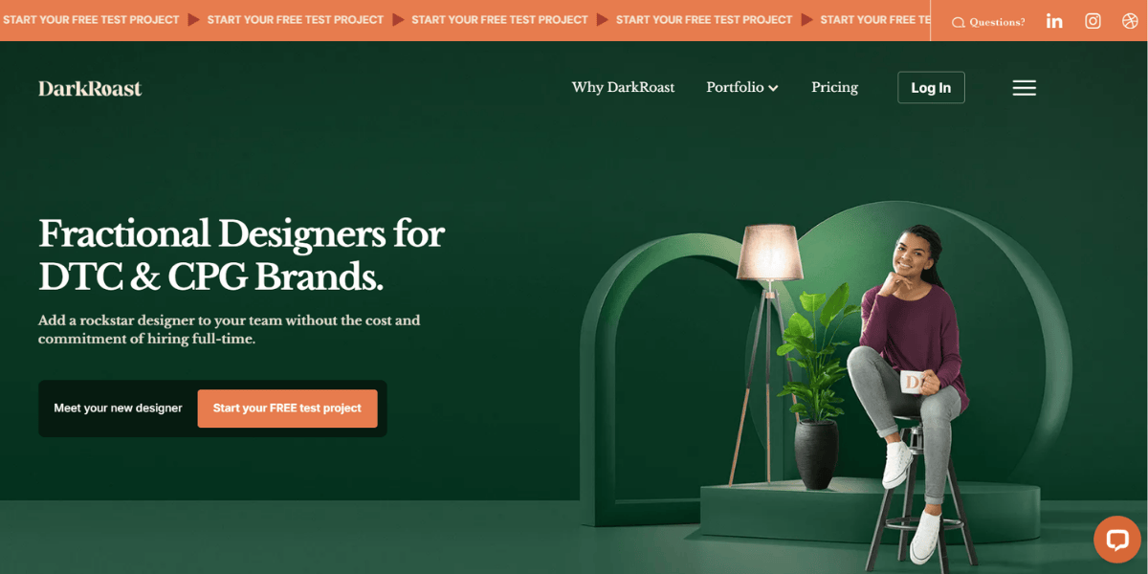Click the Questions? link in top bar
This screenshot has height=574, width=1148.
tap(997, 22)
